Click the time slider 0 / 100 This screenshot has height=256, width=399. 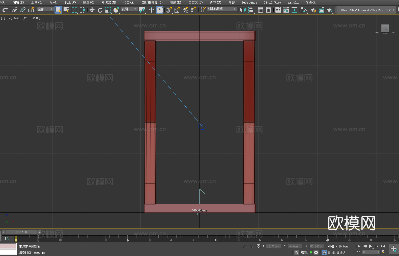21,232
